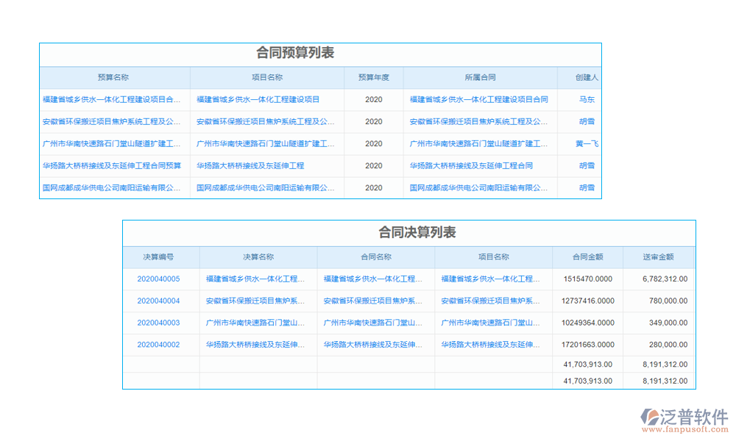Sort by 预算年度 column header
This screenshot has width=736, height=441.
(374, 77)
